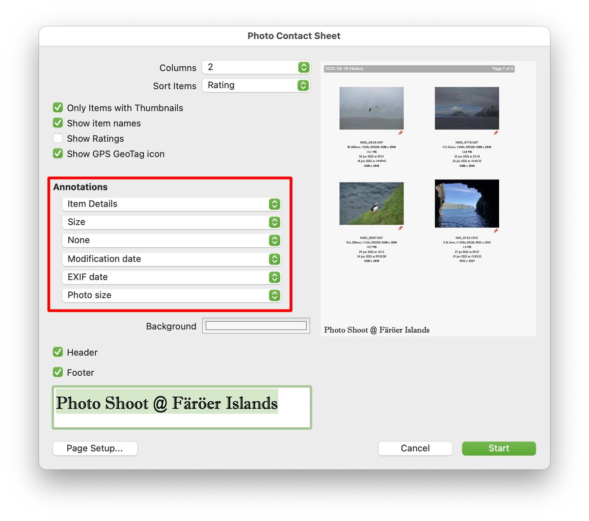The image size is (589, 521).
Task: Click the sea cave thumbnail IMG_6135
Action: (467, 204)
